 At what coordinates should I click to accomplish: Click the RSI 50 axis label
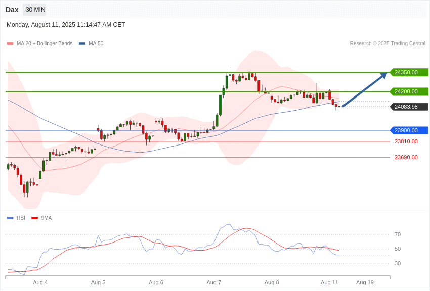tap(398, 249)
